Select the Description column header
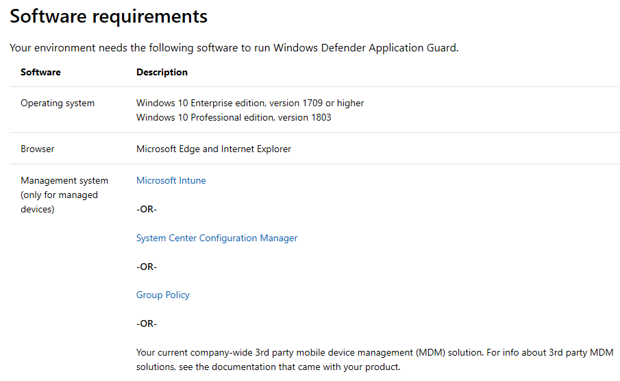This screenshot has width=620, height=381. click(162, 72)
